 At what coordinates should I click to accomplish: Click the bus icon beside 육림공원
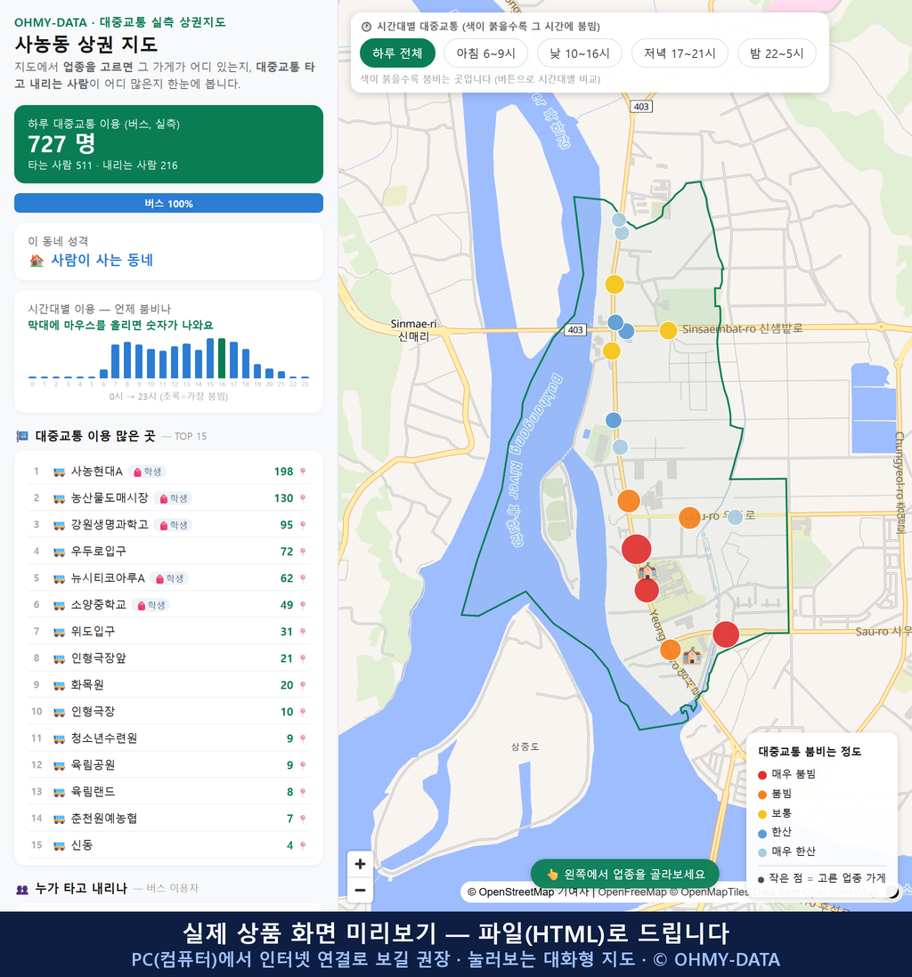(60, 765)
